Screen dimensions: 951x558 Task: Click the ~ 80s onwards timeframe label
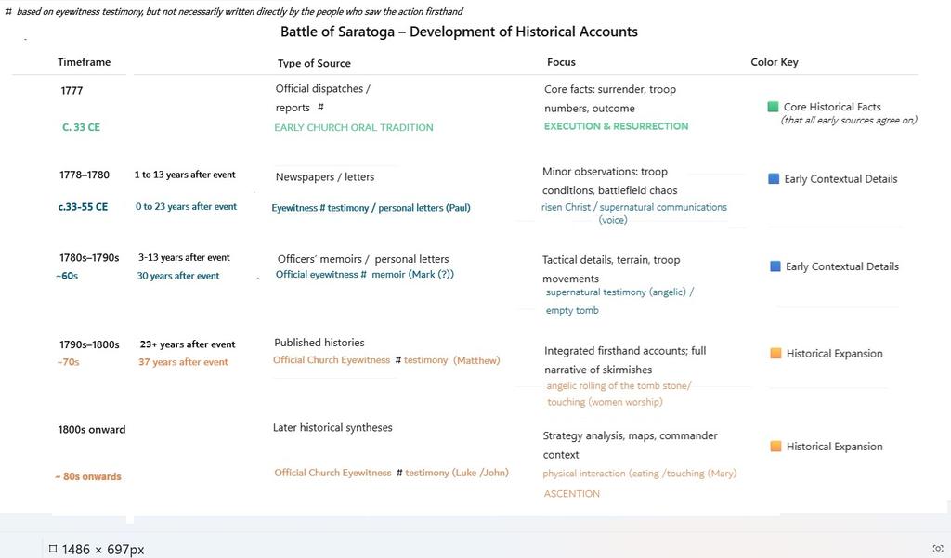coord(88,476)
